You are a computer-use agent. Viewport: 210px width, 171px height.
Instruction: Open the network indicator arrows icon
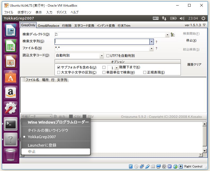164,18
